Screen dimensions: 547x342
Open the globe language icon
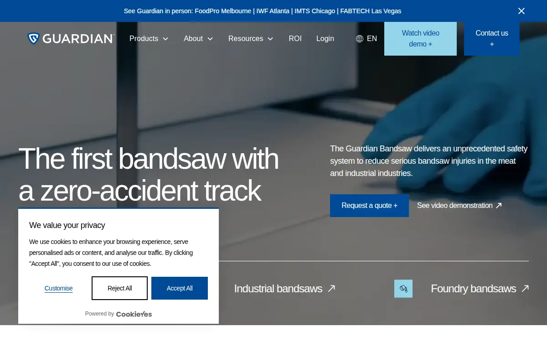(360, 39)
